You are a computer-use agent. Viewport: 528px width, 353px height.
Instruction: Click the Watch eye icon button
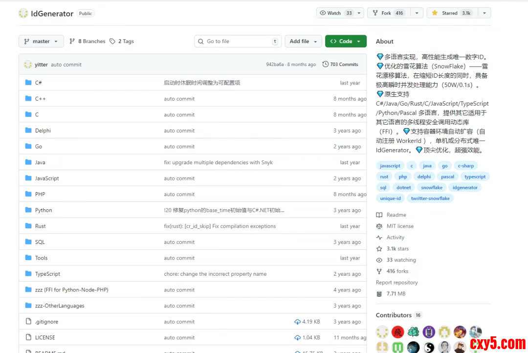(323, 13)
